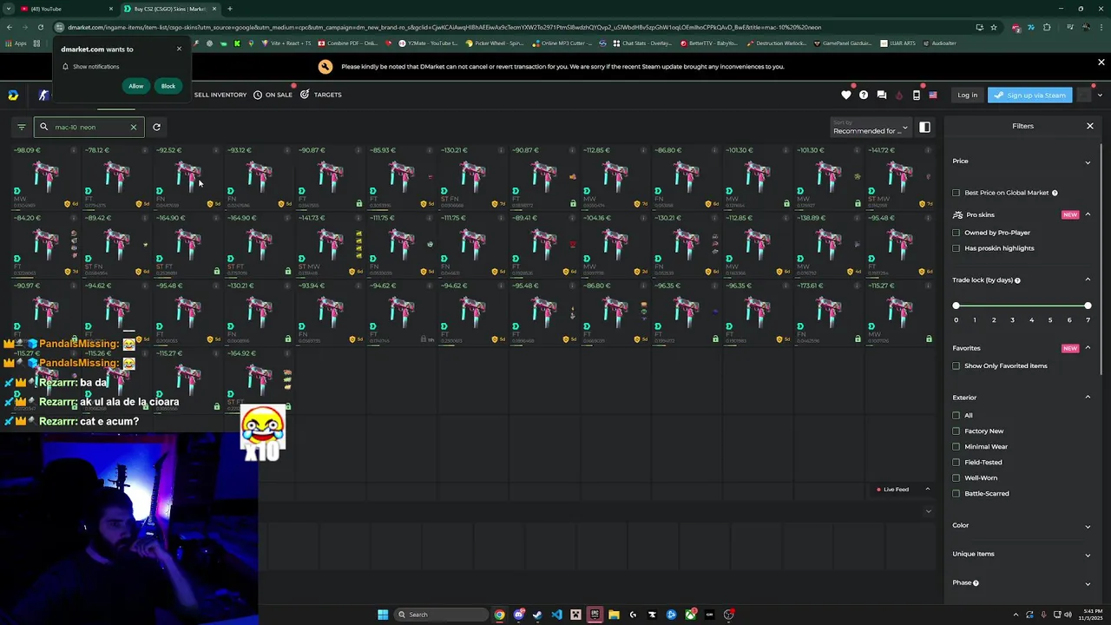
Task: Click the DMarket logo icon
Action: pyautogui.click(x=13, y=95)
